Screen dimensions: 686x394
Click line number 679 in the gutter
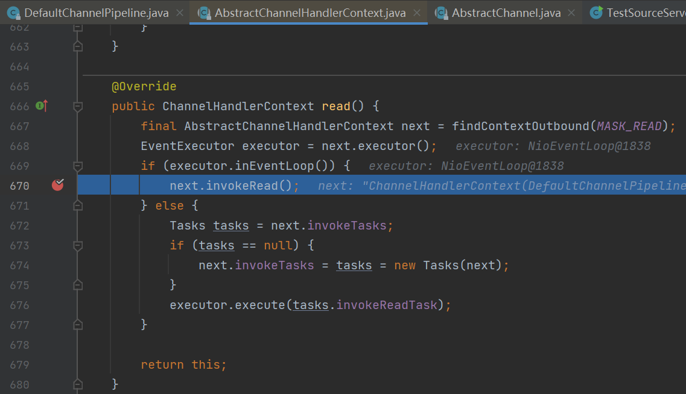click(x=19, y=365)
